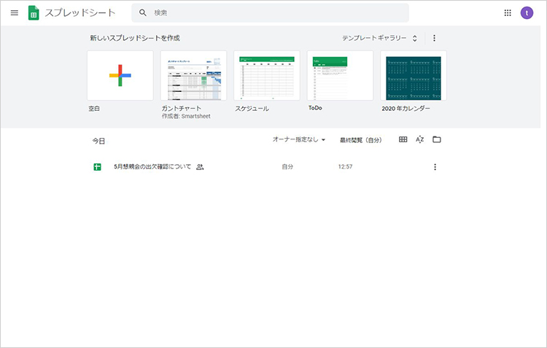The height and width of the screenshot is (348, 547).
Task: Open the スケジュール template thumbnail
Action: (267, 75)
